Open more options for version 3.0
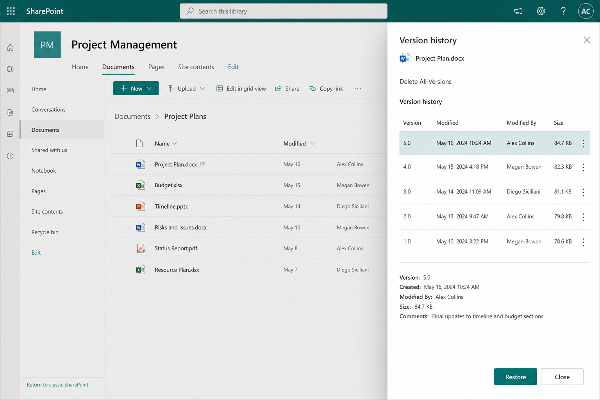This screenshot has width=600, height=400. 583,192
